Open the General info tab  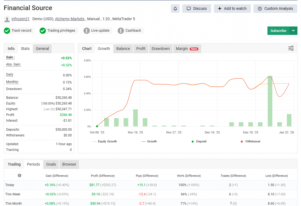(42, 49)
